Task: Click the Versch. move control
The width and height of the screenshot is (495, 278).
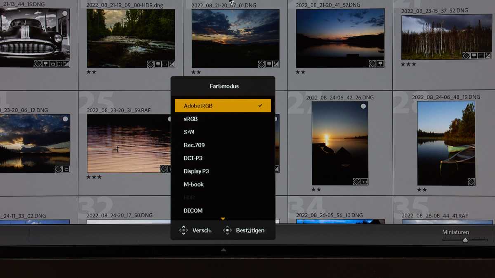Action: click(x=196, y=231)
